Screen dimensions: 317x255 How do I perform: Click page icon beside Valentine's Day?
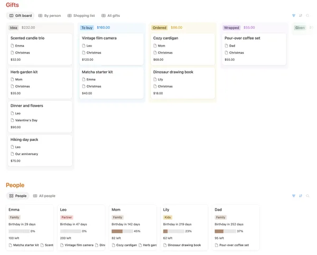[12, 120]
